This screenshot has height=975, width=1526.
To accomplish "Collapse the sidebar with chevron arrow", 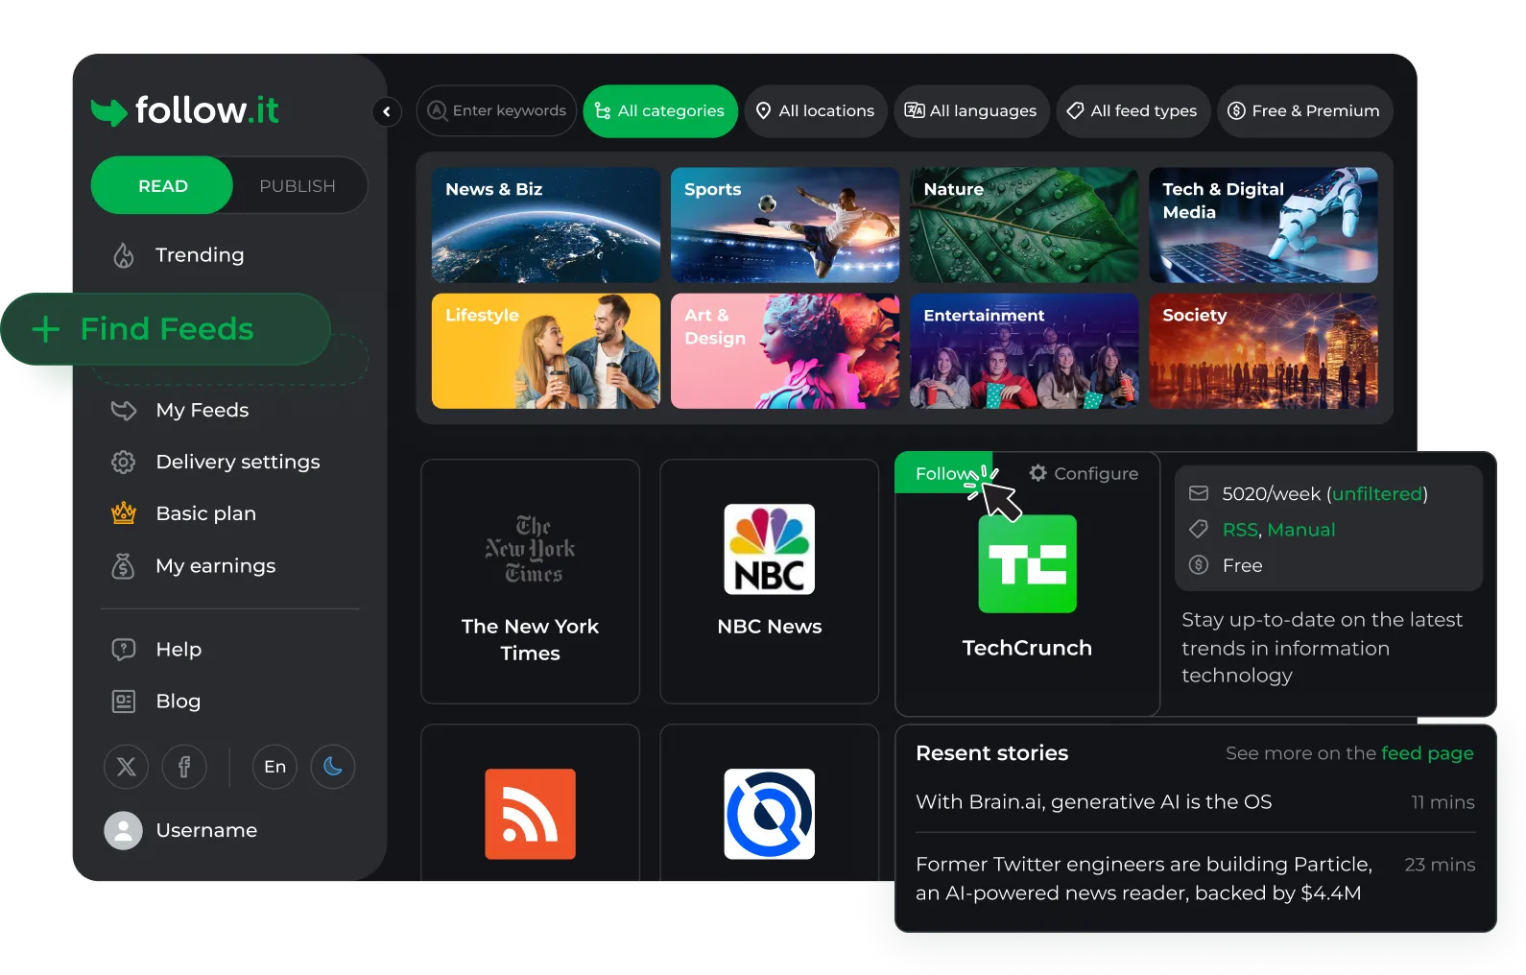I will pyautogui.click(x=387, y=111).
